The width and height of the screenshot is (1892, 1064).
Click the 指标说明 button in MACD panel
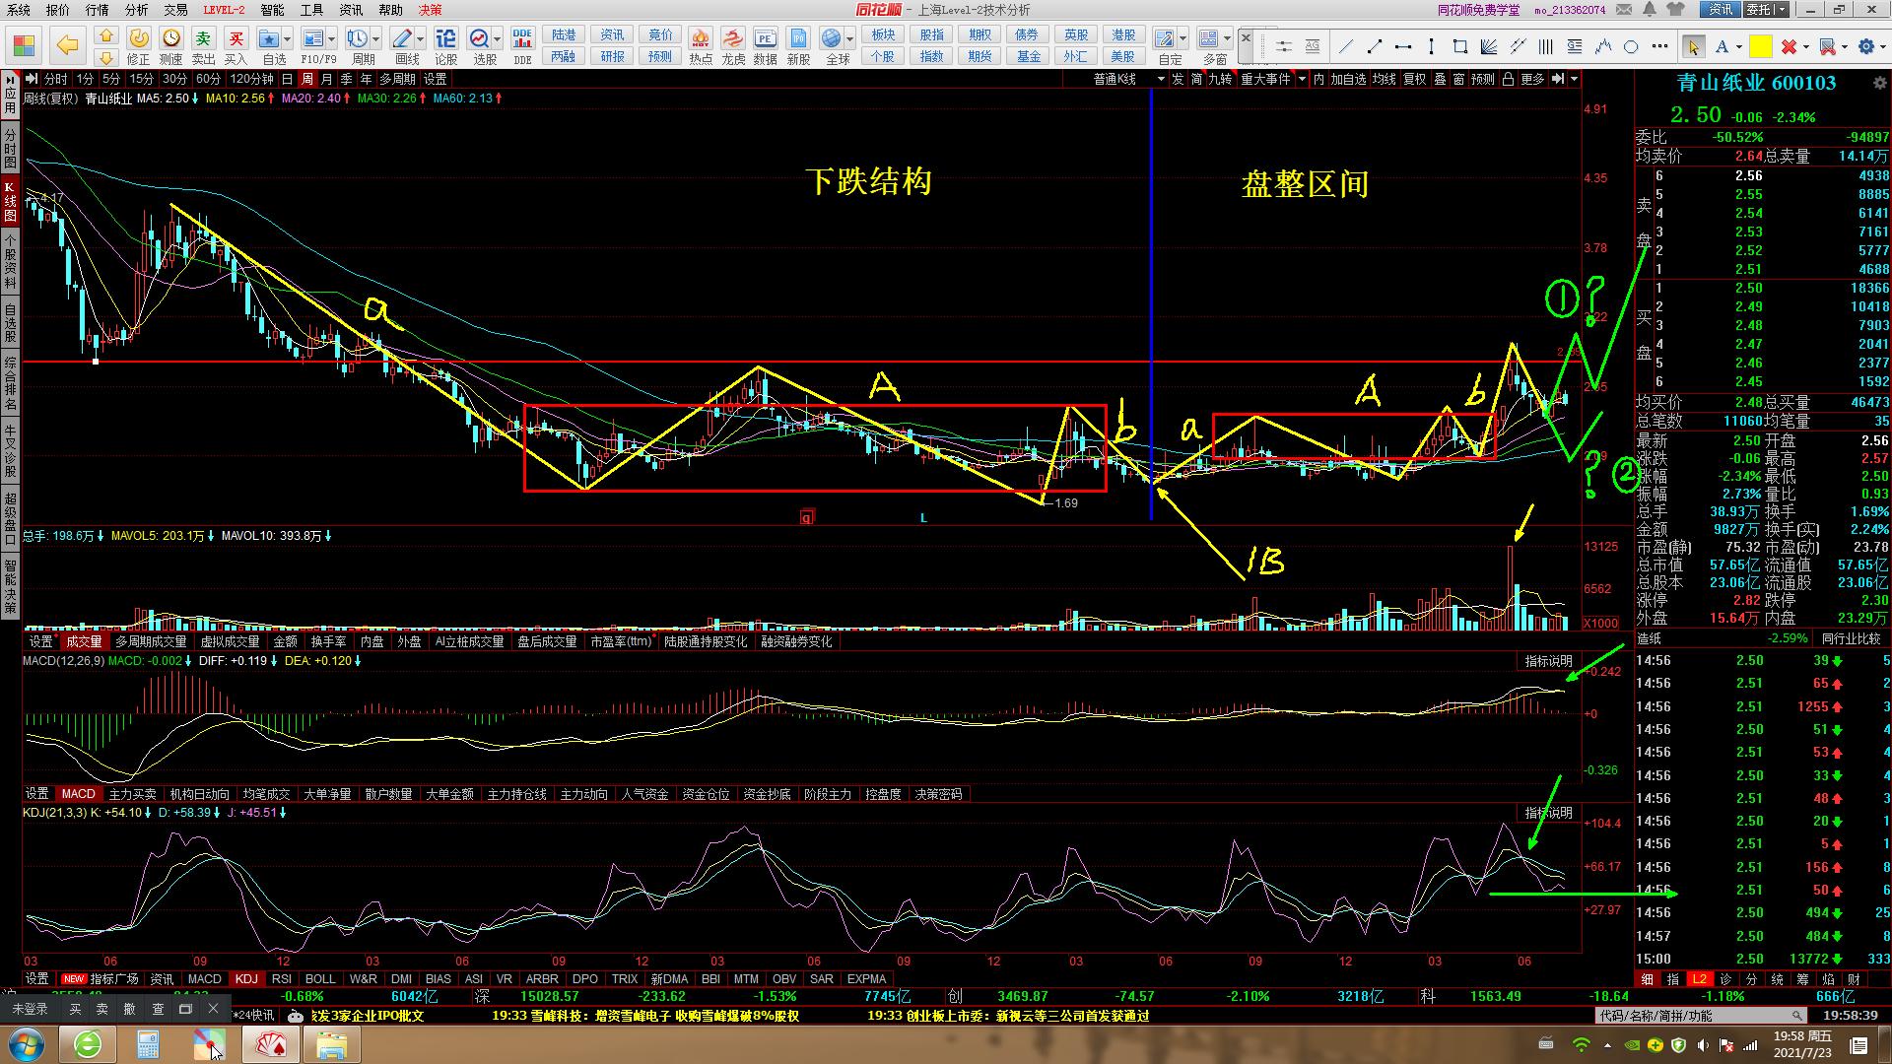click(x=1548, y=661)
